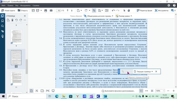Open the Инструменты menu
177x99 pixels.
(x=25, y=5)
